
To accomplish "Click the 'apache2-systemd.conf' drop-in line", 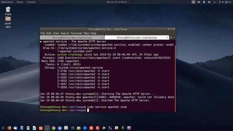I will (76, 51).
